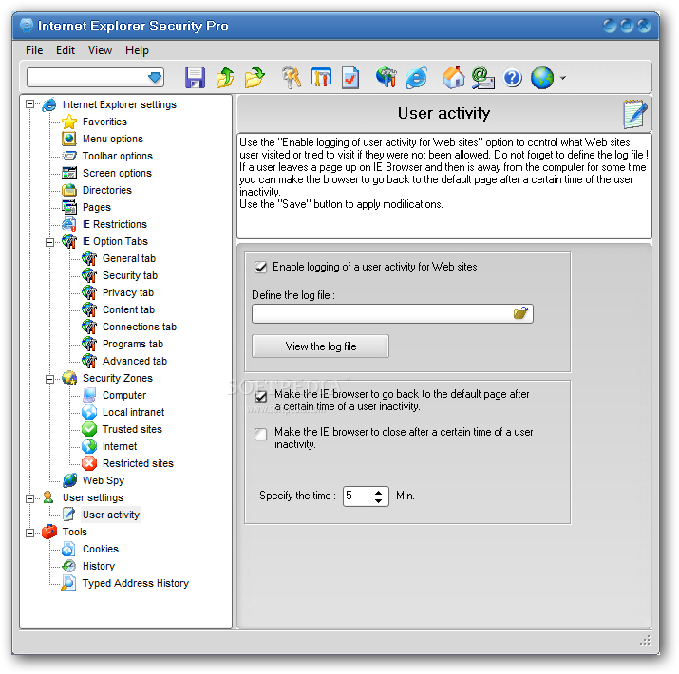Select the History tree item
The height and width of the screenshot is (674, 679).
[x=99, y=566]
